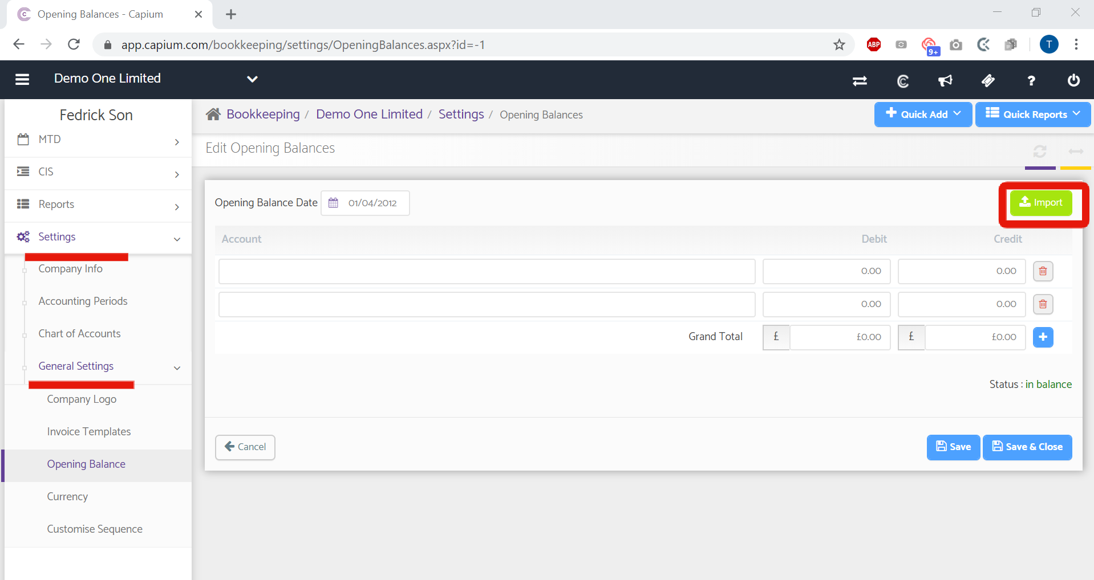
Task: Bookmark this page with the star icon
Action: (839, 44)
